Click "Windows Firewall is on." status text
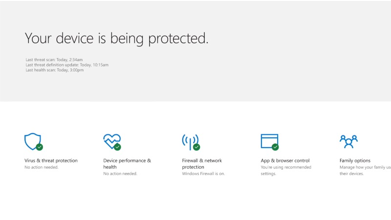 (203, 174)
